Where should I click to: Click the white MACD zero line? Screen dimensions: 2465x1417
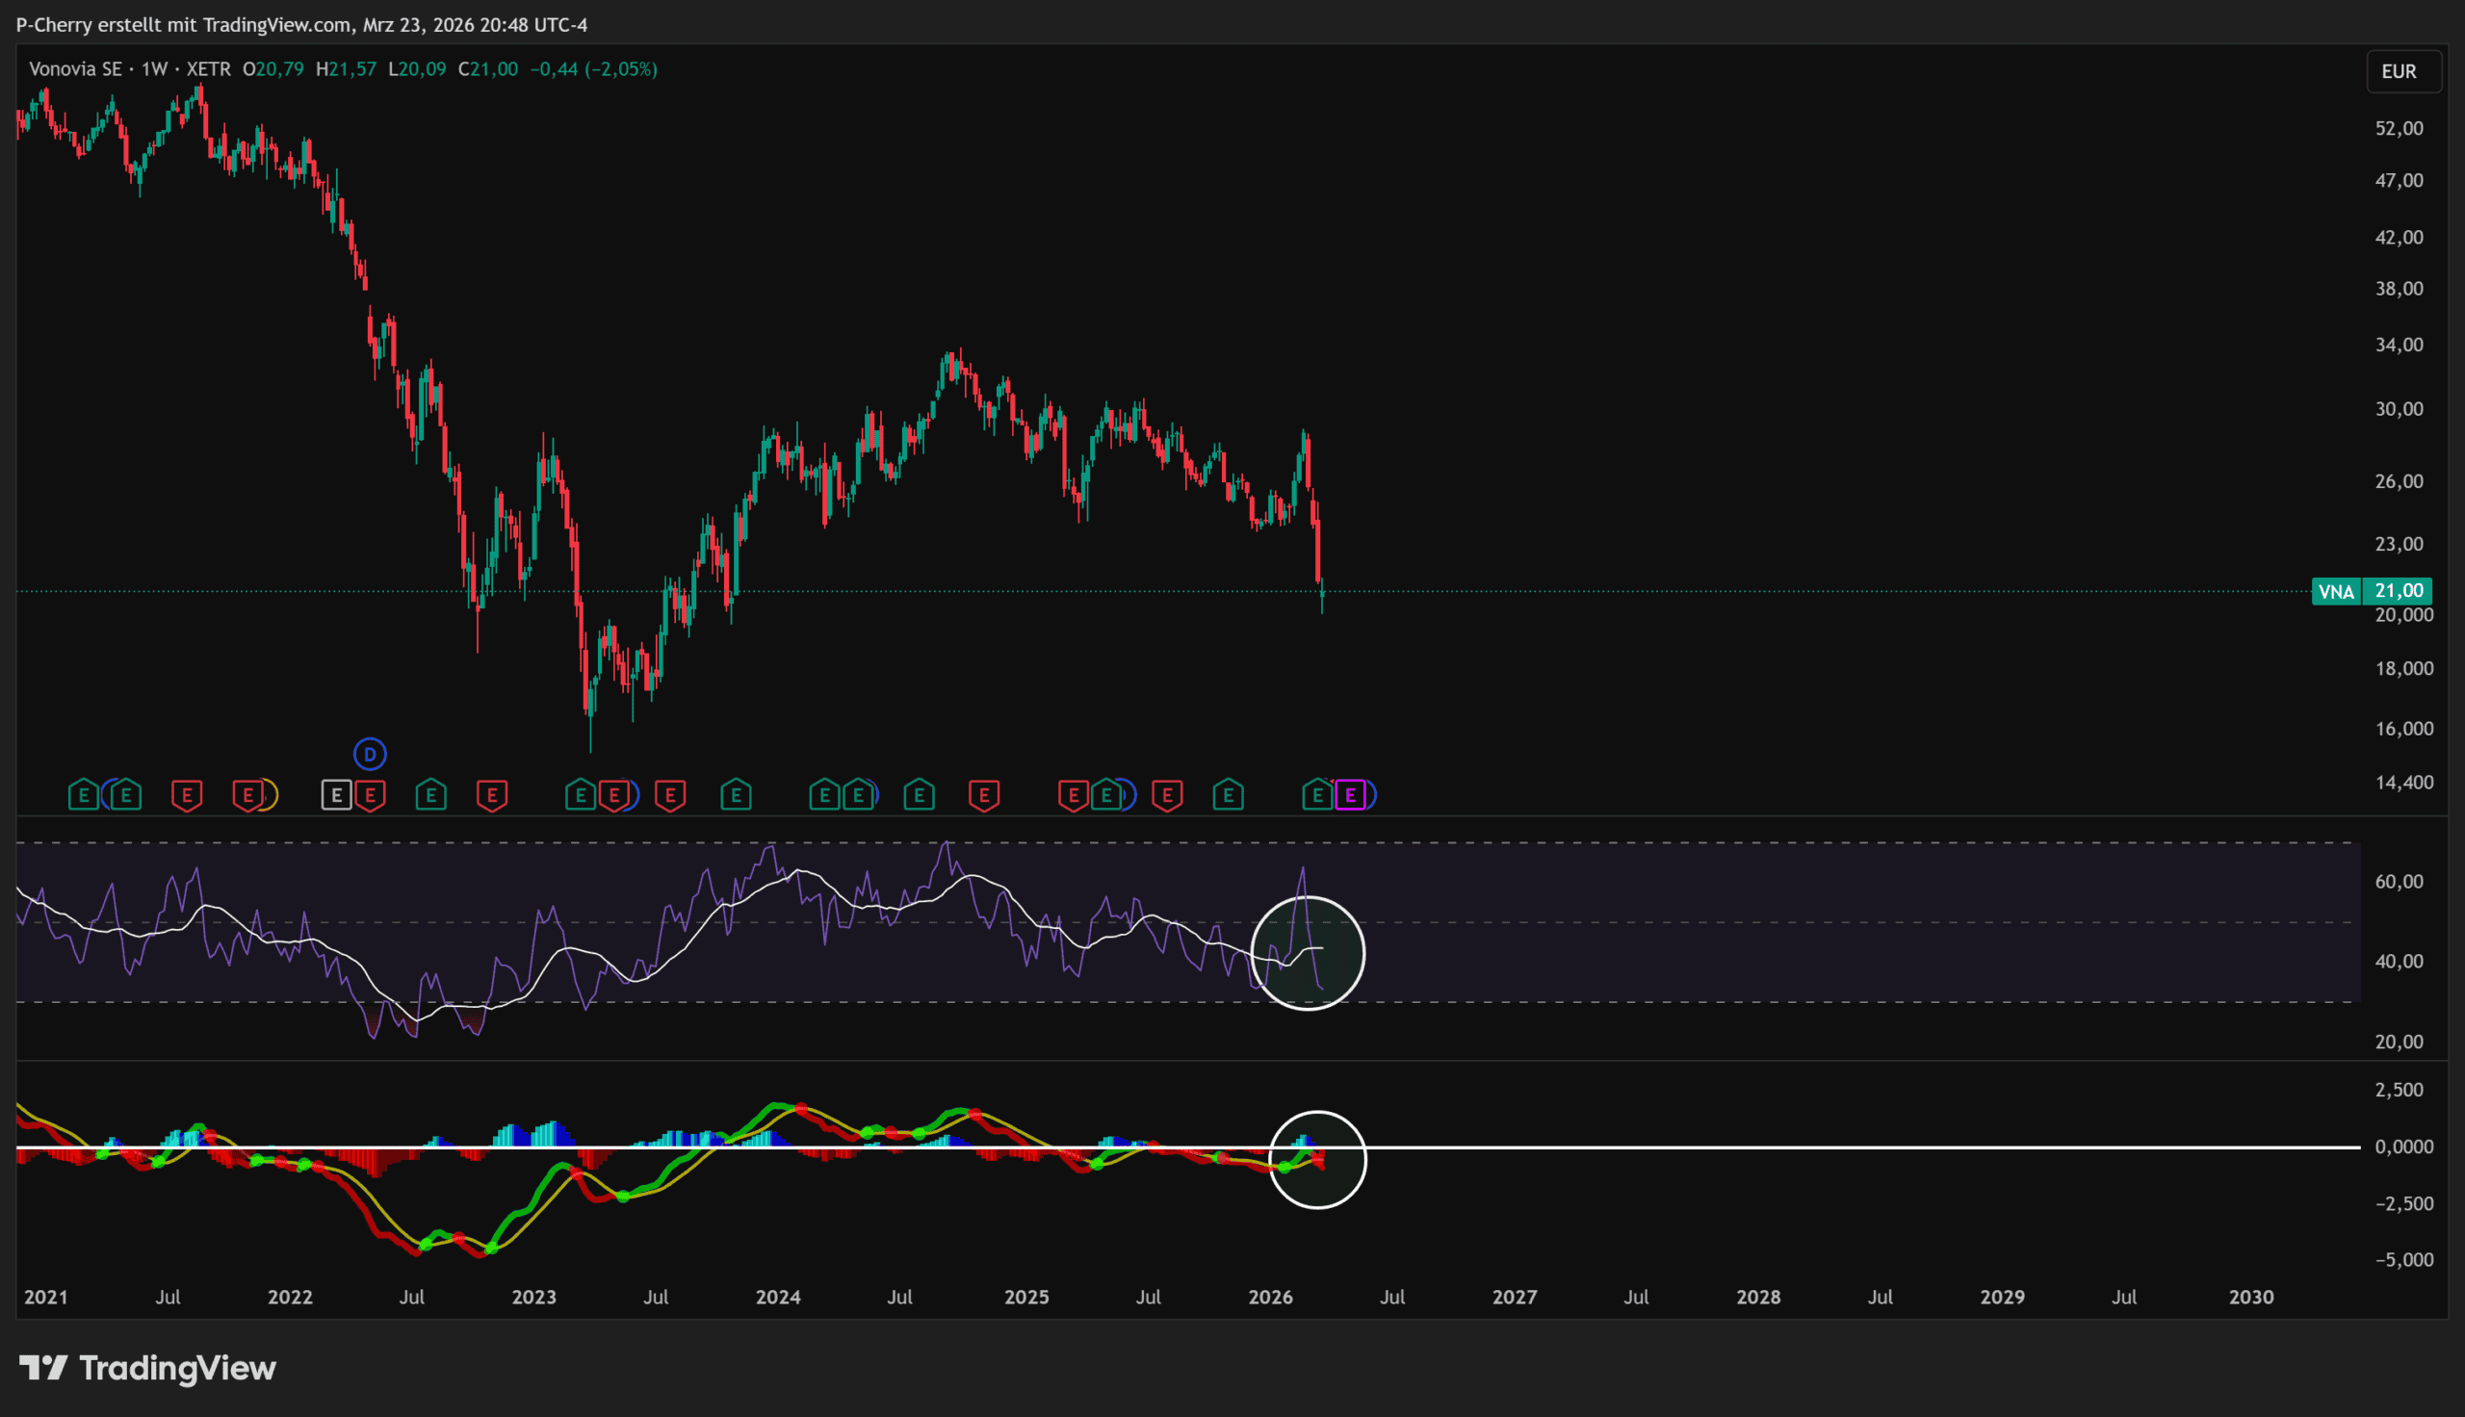(x=1751, y=1147)
